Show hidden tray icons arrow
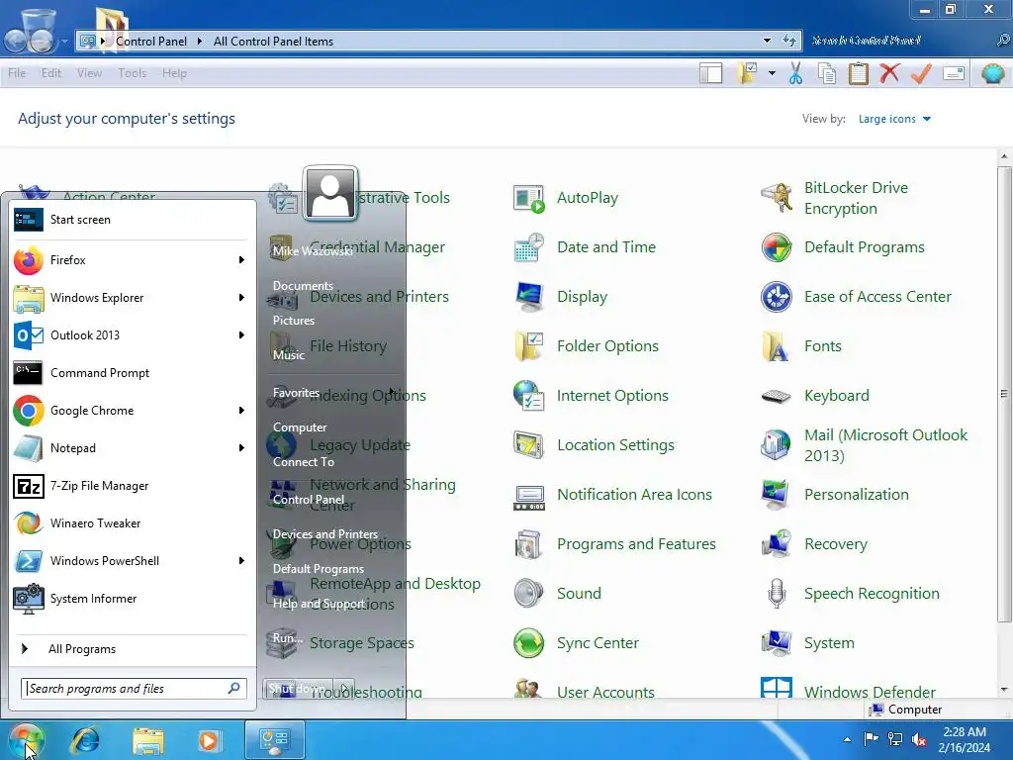This screenshot has width=1013, height=760. (847, 740)
